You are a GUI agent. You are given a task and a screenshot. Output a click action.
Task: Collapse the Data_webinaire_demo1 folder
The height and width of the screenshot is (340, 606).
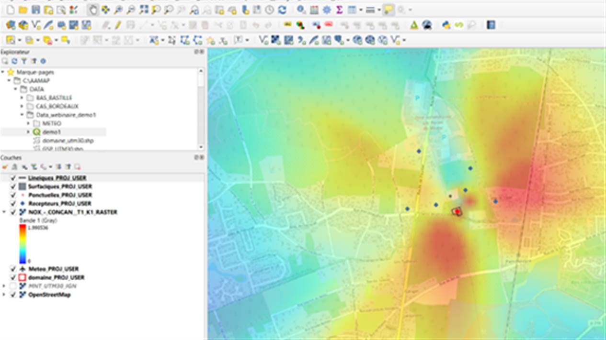[x=22, y=115]
